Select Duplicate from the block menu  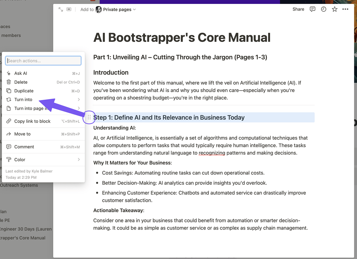pyautogui.click(x=24, y=91)
